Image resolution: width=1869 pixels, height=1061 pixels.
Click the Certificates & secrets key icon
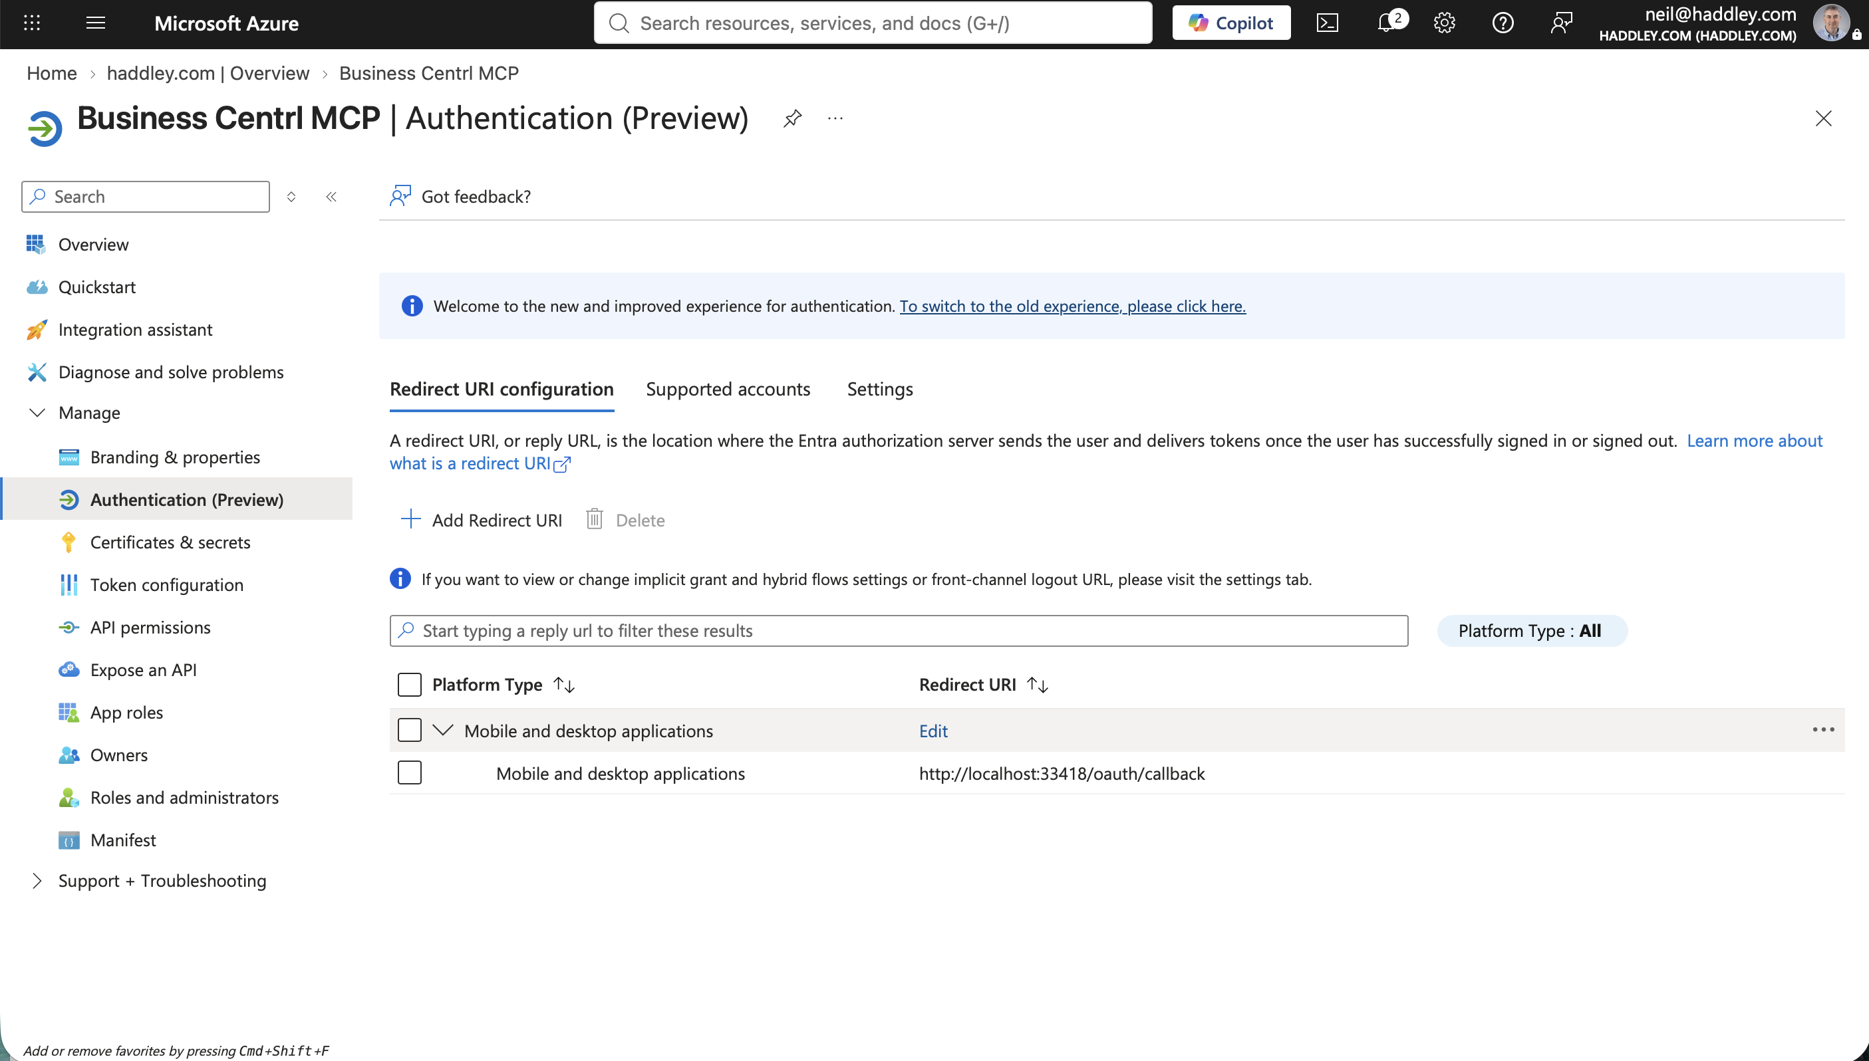pos(69,542)
